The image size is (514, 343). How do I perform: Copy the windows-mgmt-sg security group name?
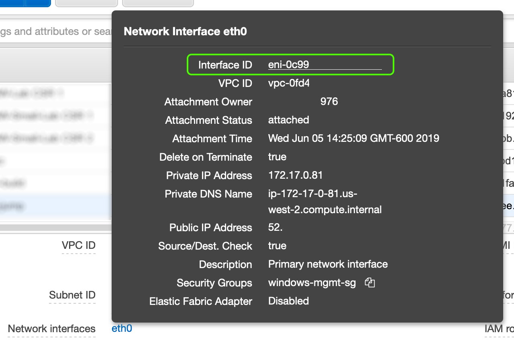(370, 282)
